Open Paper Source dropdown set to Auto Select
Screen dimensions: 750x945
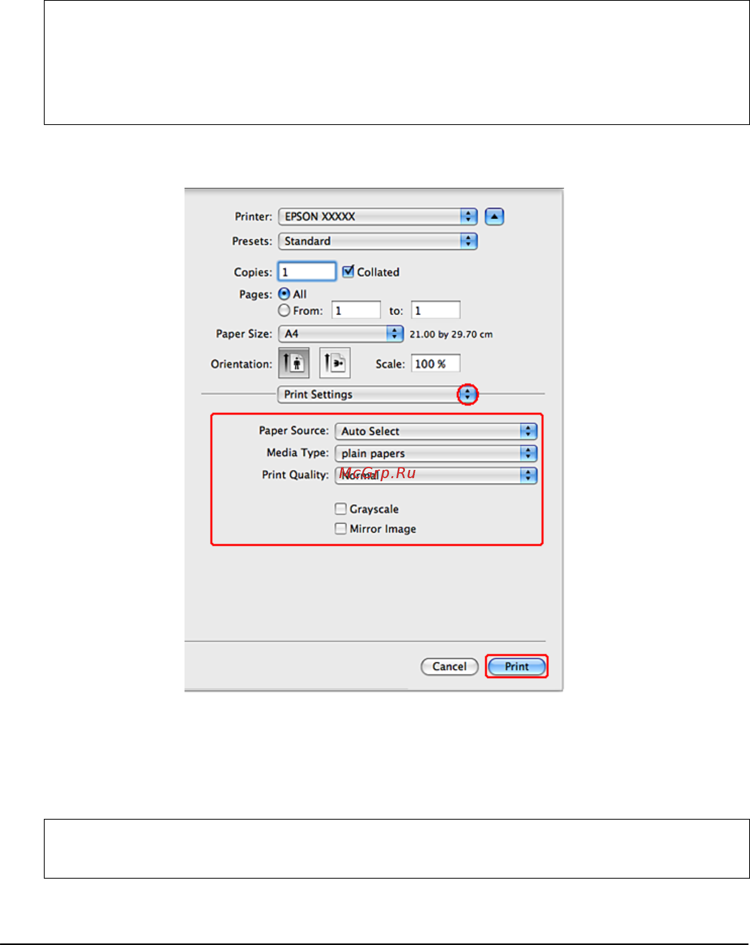pos(436,431)
